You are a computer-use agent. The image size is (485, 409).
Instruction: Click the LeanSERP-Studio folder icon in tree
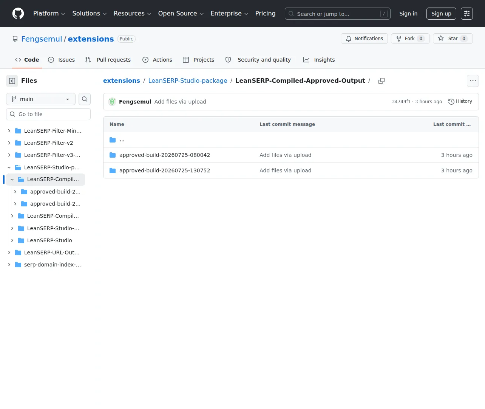(21, 240)
